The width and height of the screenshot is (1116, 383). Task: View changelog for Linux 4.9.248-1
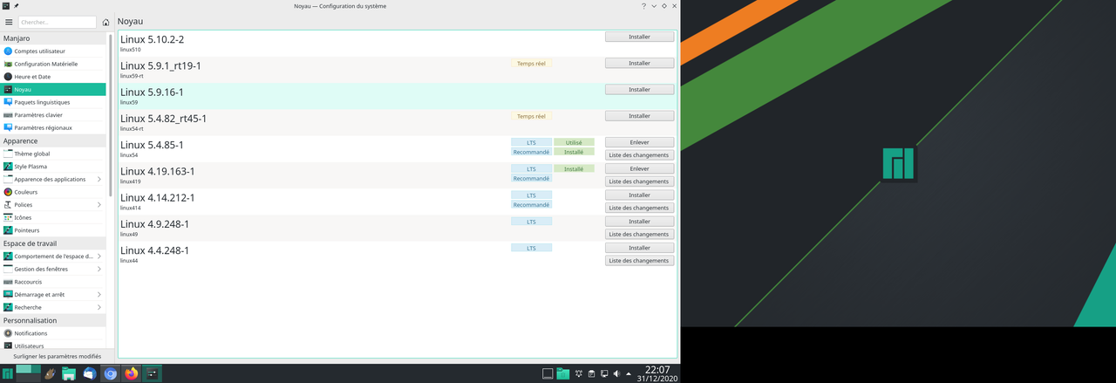tap(639, 235)
